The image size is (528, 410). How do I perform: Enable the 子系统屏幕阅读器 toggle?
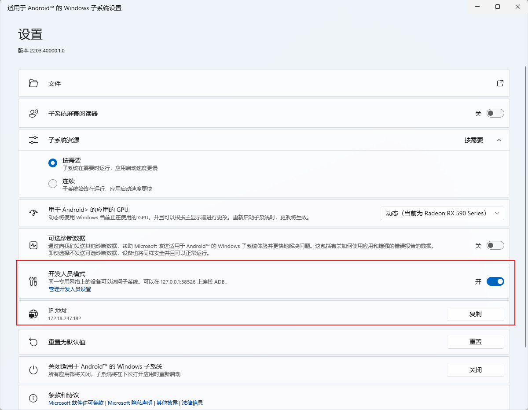click(x=495, y=113)
